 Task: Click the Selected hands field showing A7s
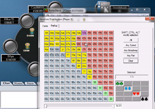coord(132,77)
